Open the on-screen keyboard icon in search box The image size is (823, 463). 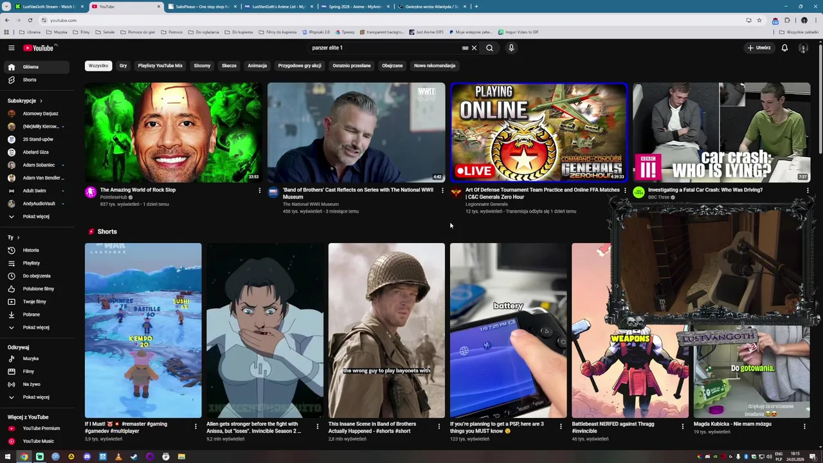click(x=465, y=48)
